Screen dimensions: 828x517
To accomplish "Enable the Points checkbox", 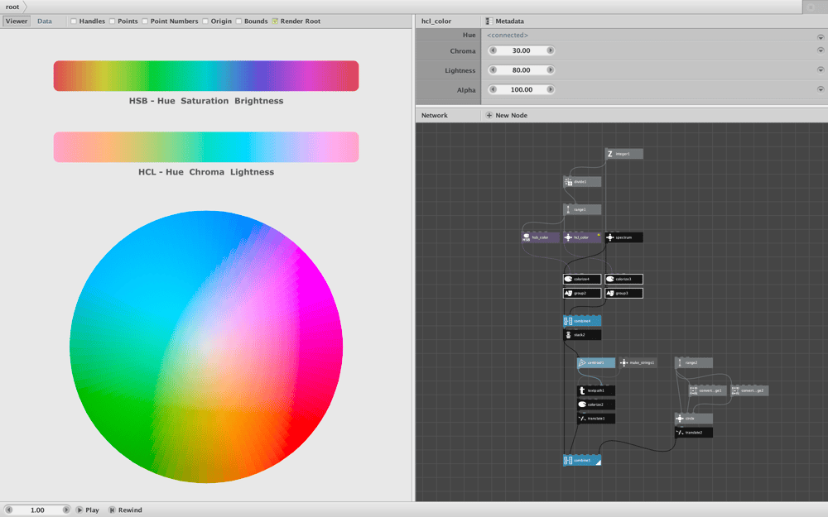I will [112, 22].
